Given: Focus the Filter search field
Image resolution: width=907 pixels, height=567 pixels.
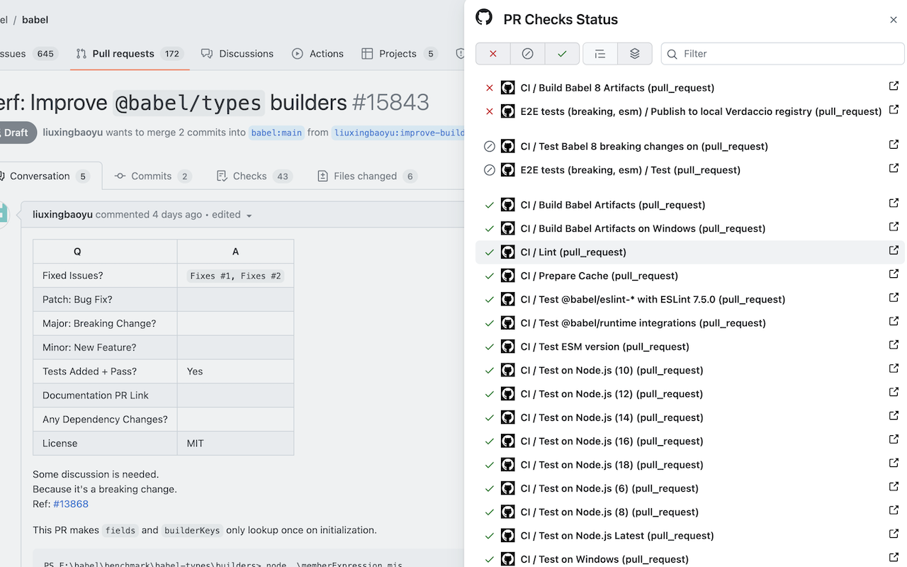Looking at the screenshot, I should (783, 54).
